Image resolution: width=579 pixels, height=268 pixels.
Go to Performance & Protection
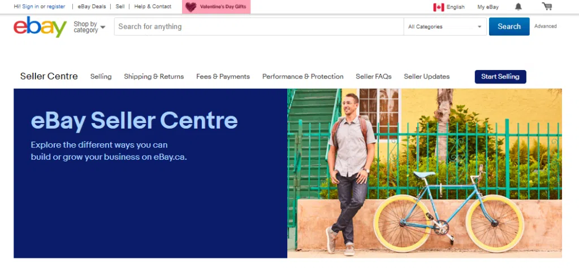point(303,77)
